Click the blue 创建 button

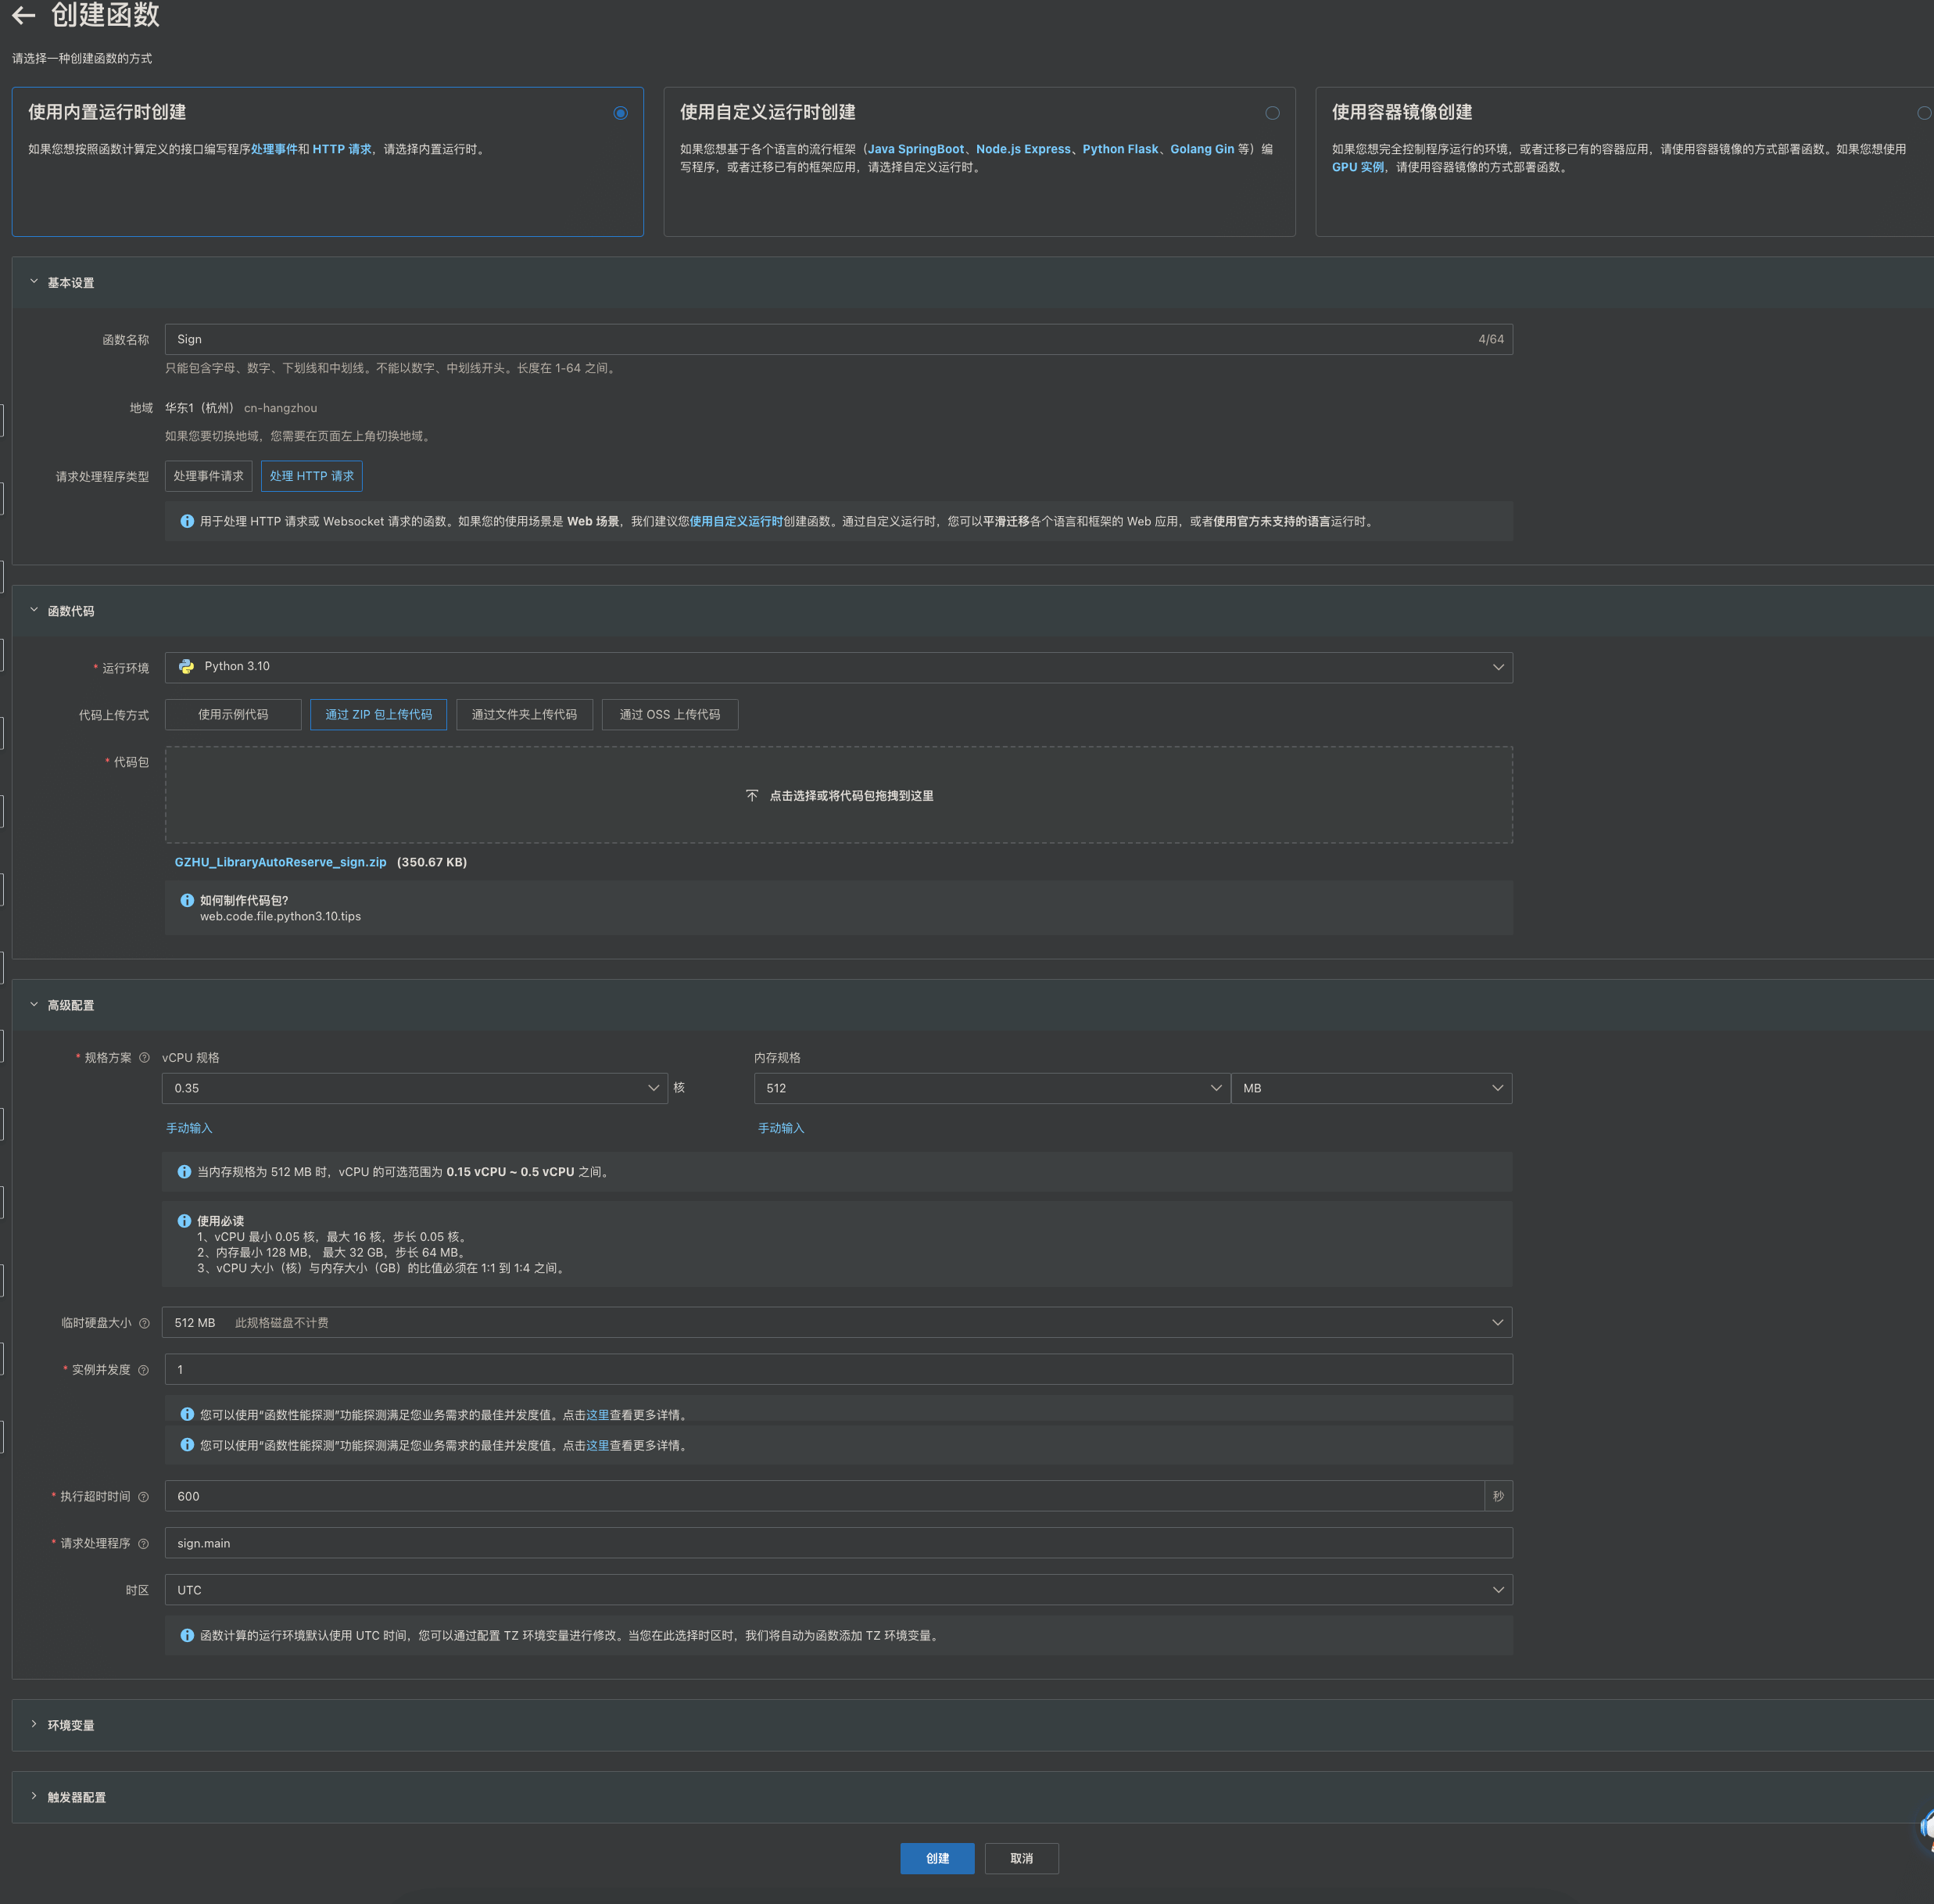click(x=937, y=1858)
